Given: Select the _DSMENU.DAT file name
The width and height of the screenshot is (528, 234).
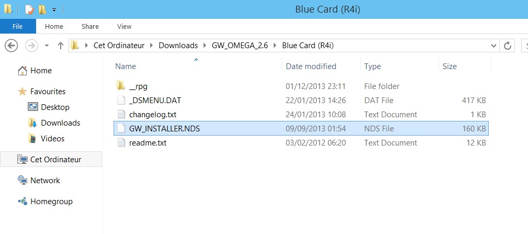Looking at the screenshot, I should [155, 101].
